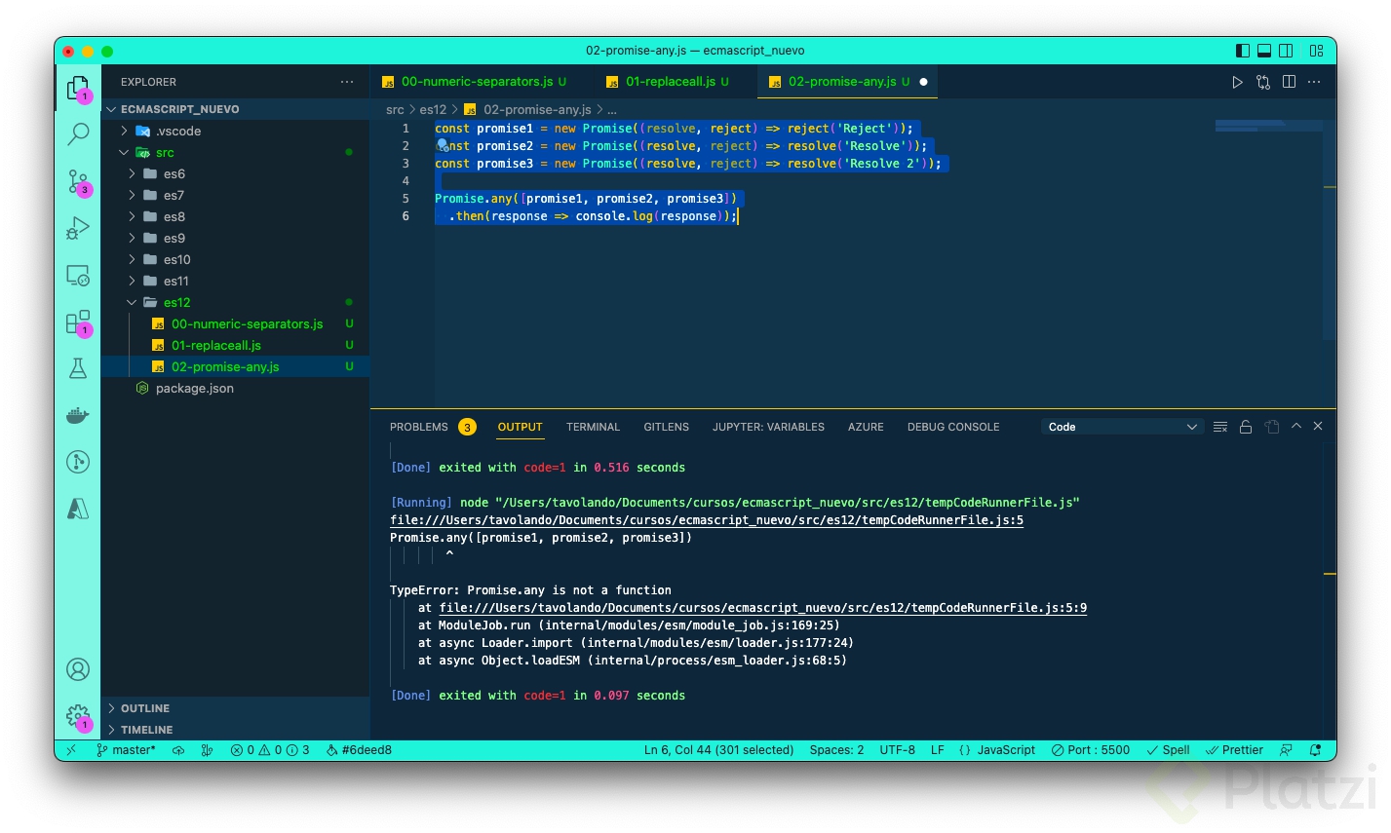This screenshot has height=833, width=1391.
Task: Open the Source Control view
Action: pyautogui.click(x=78, y=181)
